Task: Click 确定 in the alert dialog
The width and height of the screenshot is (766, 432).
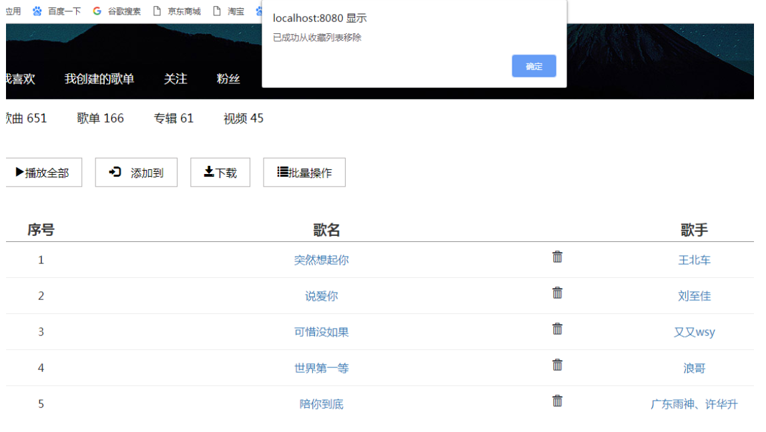Action: 534,66
